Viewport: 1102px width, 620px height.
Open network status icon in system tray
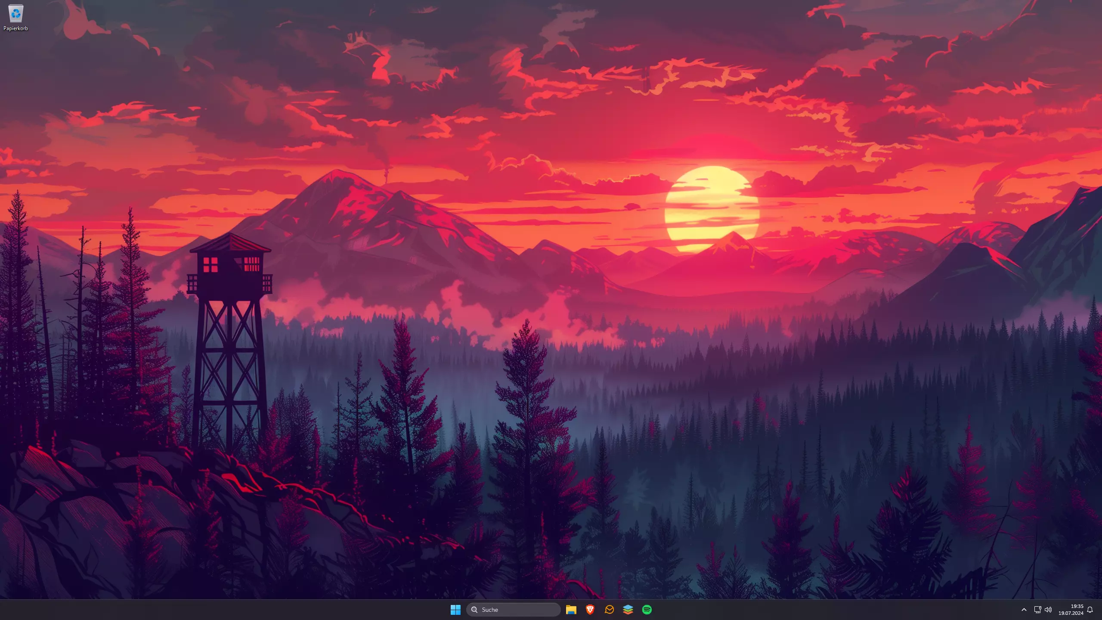pyautogui.click(x=1038, y=610)
